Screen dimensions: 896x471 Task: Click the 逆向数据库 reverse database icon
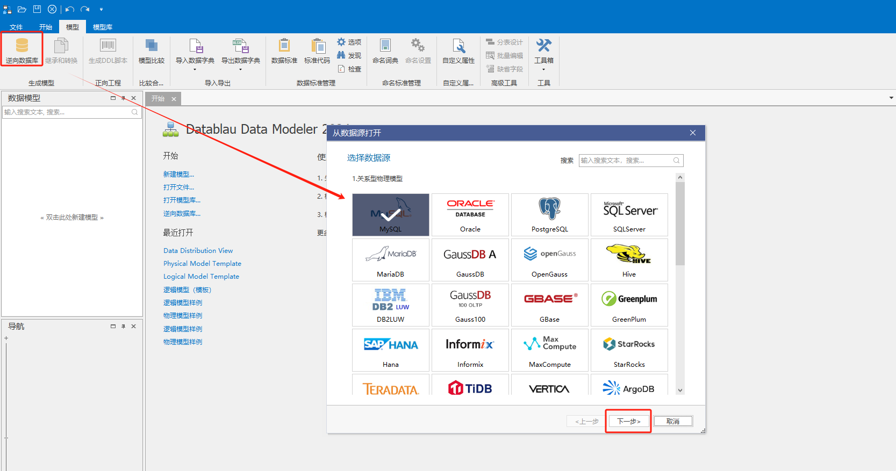tap(22, 50)
